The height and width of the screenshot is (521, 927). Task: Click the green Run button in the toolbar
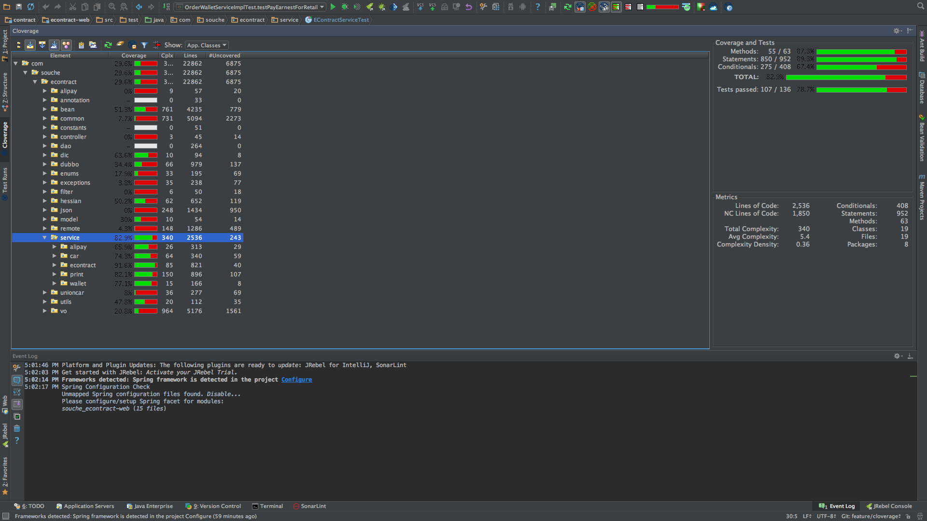pyautogui.click(x=333, y=7)
